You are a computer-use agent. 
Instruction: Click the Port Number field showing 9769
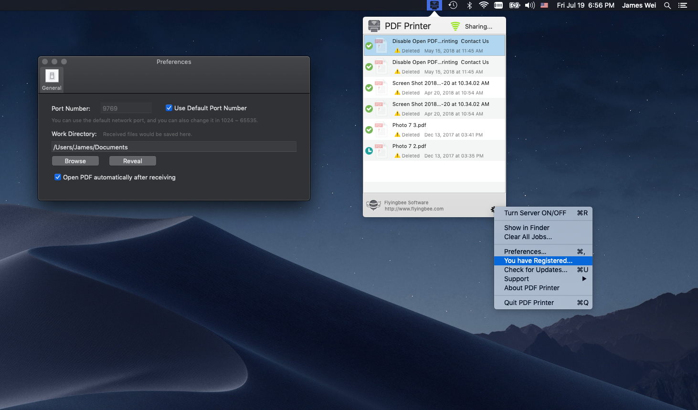click(126, 108)
